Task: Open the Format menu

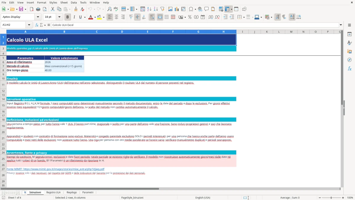Action: [x=41, y=2]
